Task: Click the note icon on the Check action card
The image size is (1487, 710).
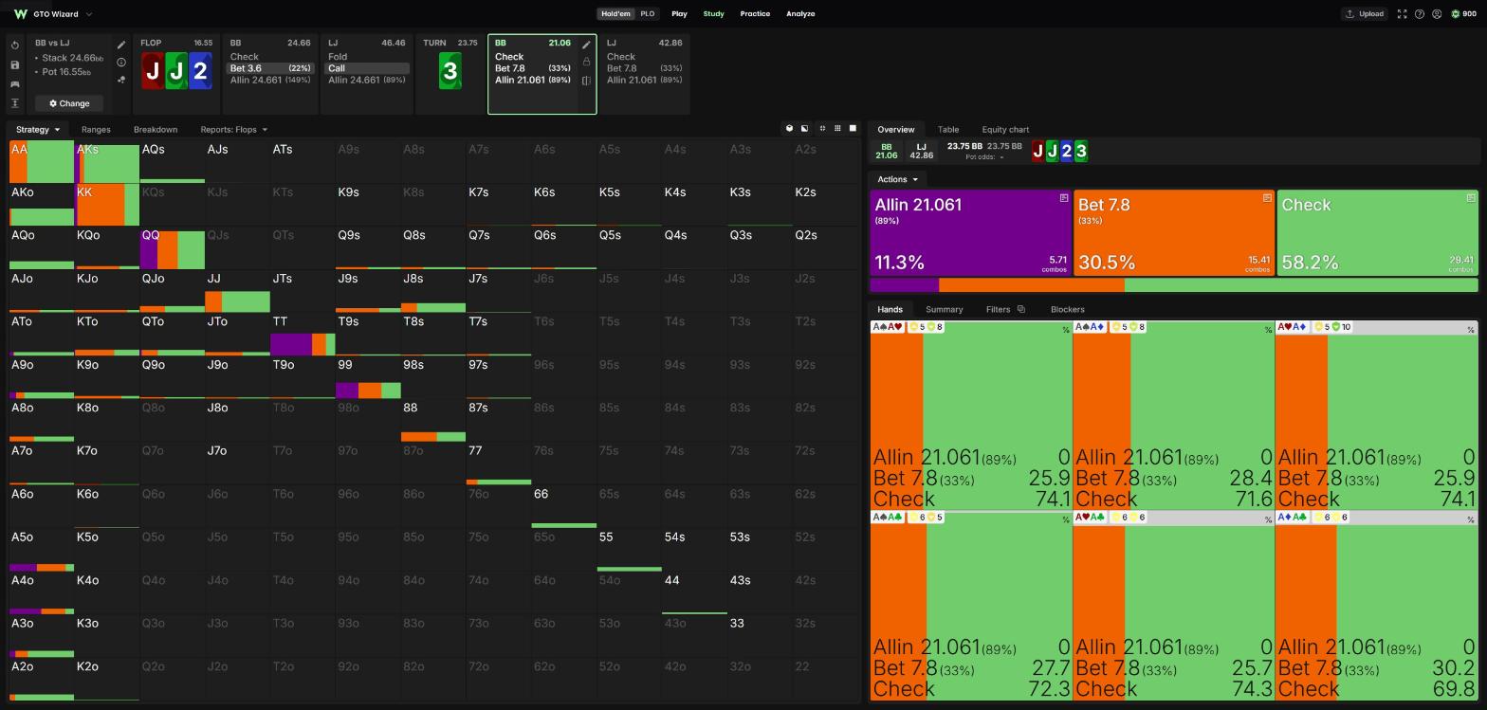Action: [1471, 198]
